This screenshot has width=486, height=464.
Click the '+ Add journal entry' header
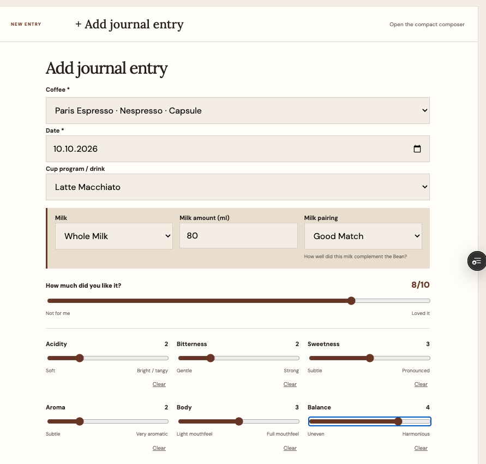point(129,25)
